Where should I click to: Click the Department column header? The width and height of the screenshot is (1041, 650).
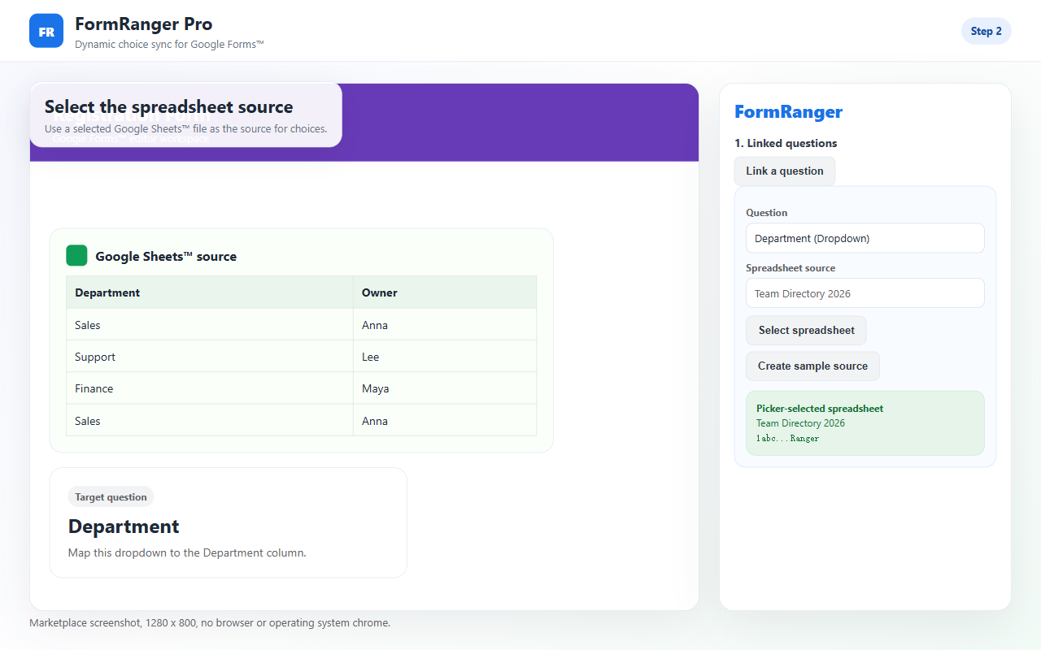coord(210,292)
